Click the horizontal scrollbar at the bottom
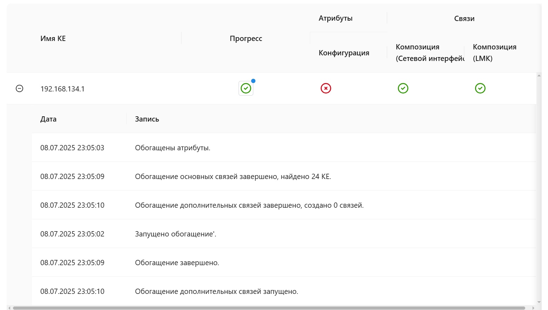This screenshot has height=310, width=548. tap(269, 308)
